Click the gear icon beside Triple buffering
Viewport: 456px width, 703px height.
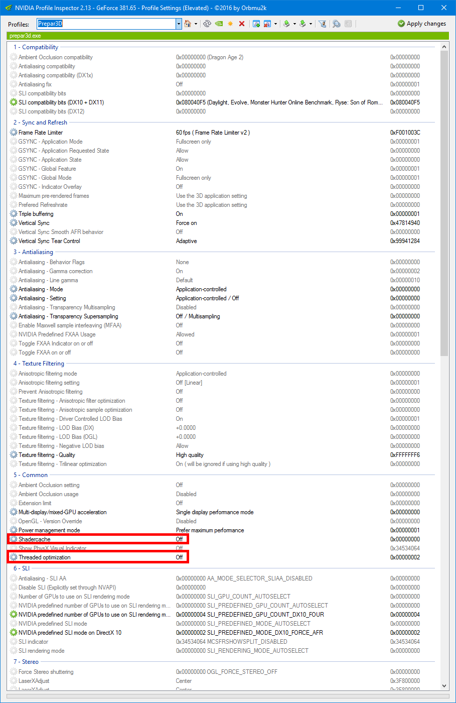coord(14,214)
